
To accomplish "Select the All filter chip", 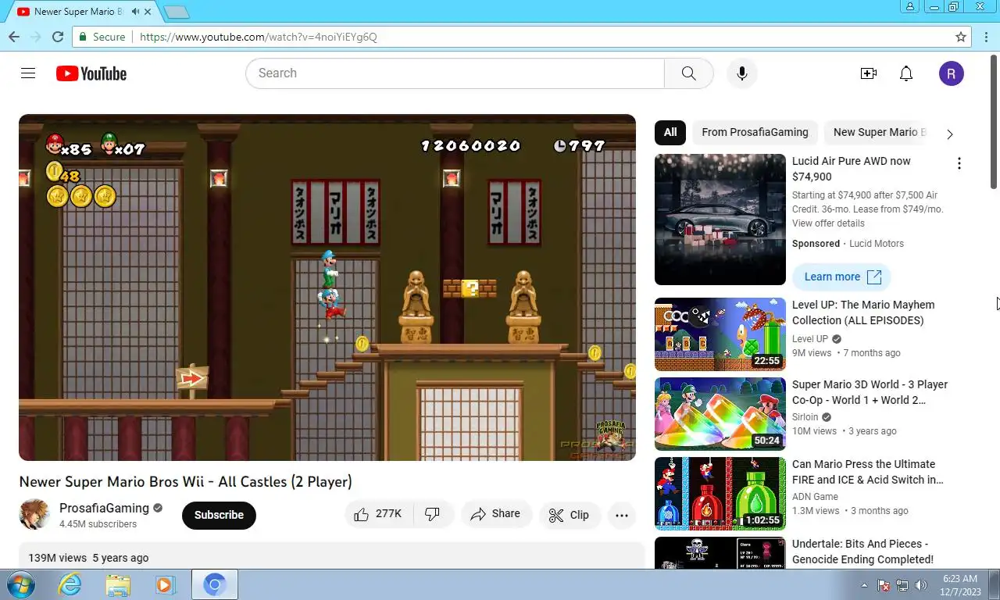I will tap(670, 132).
